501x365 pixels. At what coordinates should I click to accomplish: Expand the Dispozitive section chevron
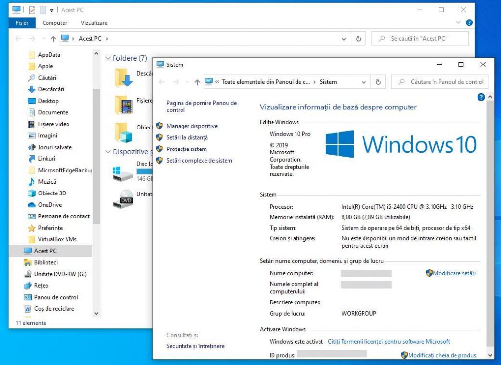(x=108, y=152)
